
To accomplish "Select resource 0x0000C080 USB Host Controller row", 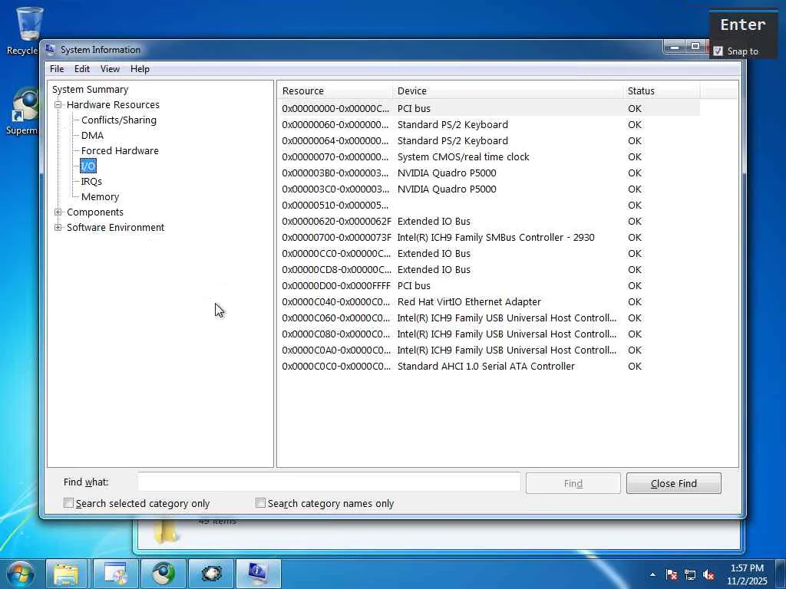I will (x=489, y=334).
